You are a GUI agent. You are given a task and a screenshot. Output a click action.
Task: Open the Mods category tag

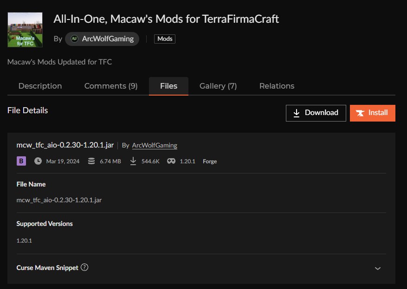tap(165, 39)
